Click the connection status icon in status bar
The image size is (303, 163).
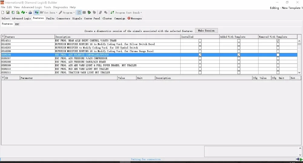tap(299, 159)
